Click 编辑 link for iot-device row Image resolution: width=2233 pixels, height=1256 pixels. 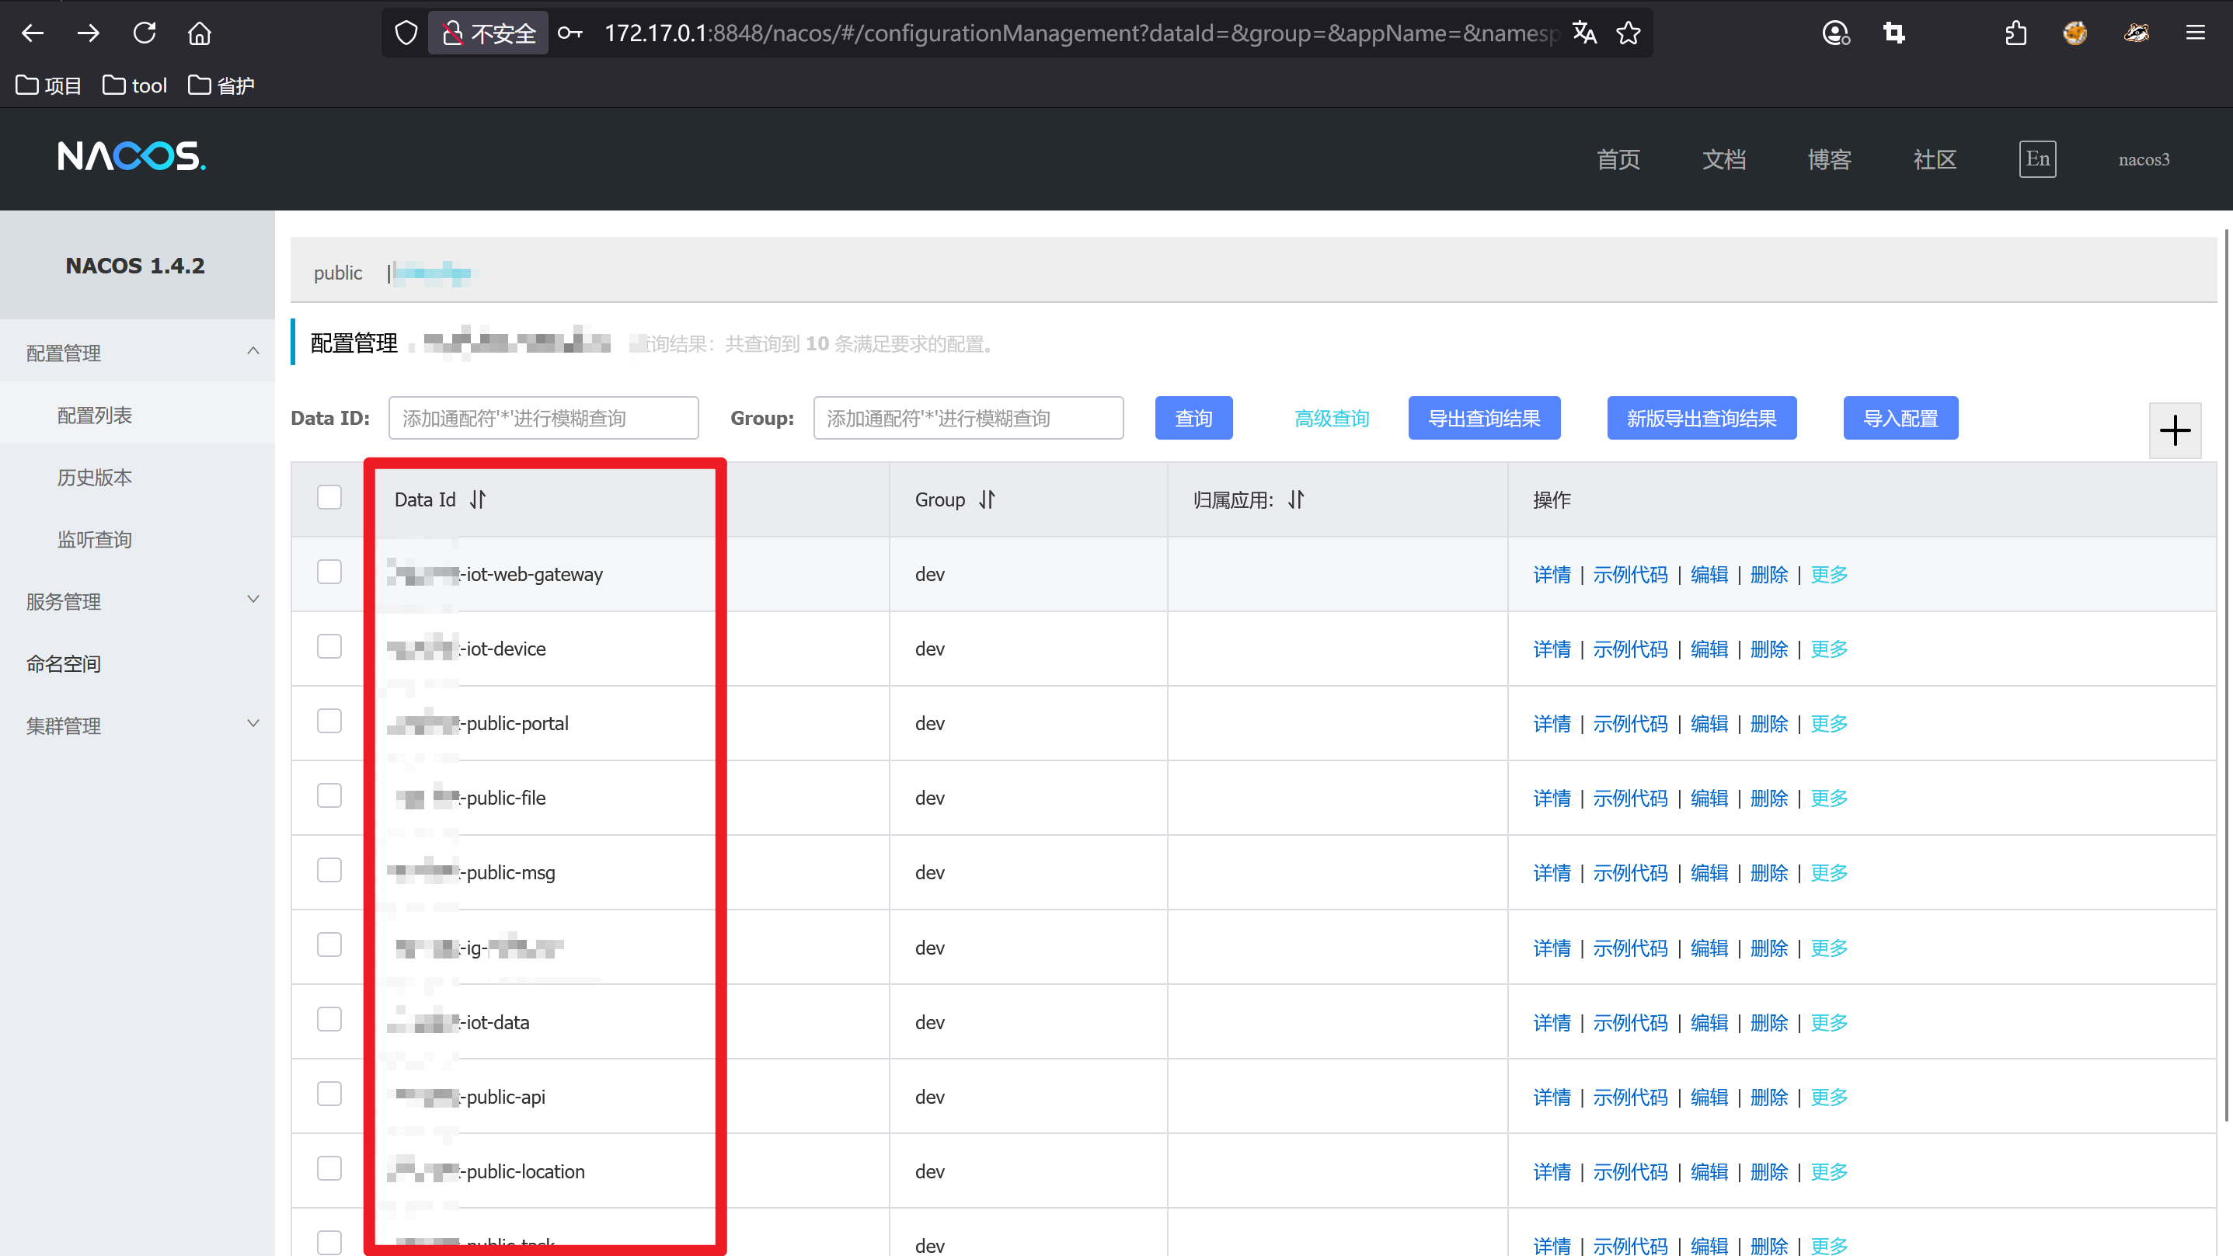click(1709, 649)
